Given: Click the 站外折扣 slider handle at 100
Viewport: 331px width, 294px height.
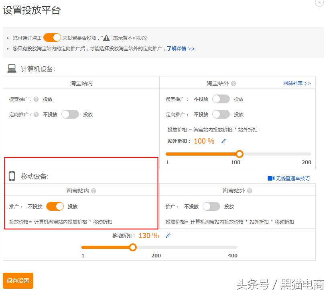Looking at the screenshot, I should (240, 154).
